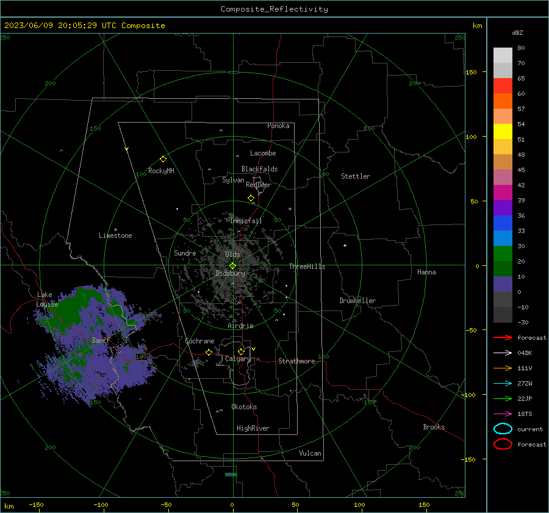
Task: Select the light gray 70-80 dBZ swatch
Action: (x=503, y=55)
